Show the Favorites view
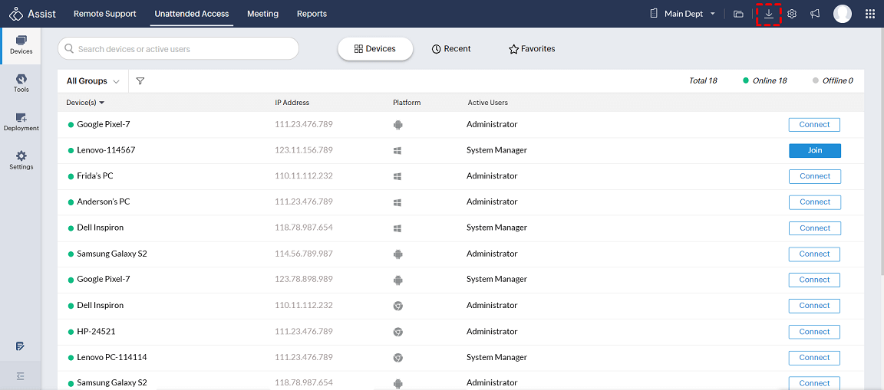The width and height of the screenshot is (884, 390). (532, 49)
